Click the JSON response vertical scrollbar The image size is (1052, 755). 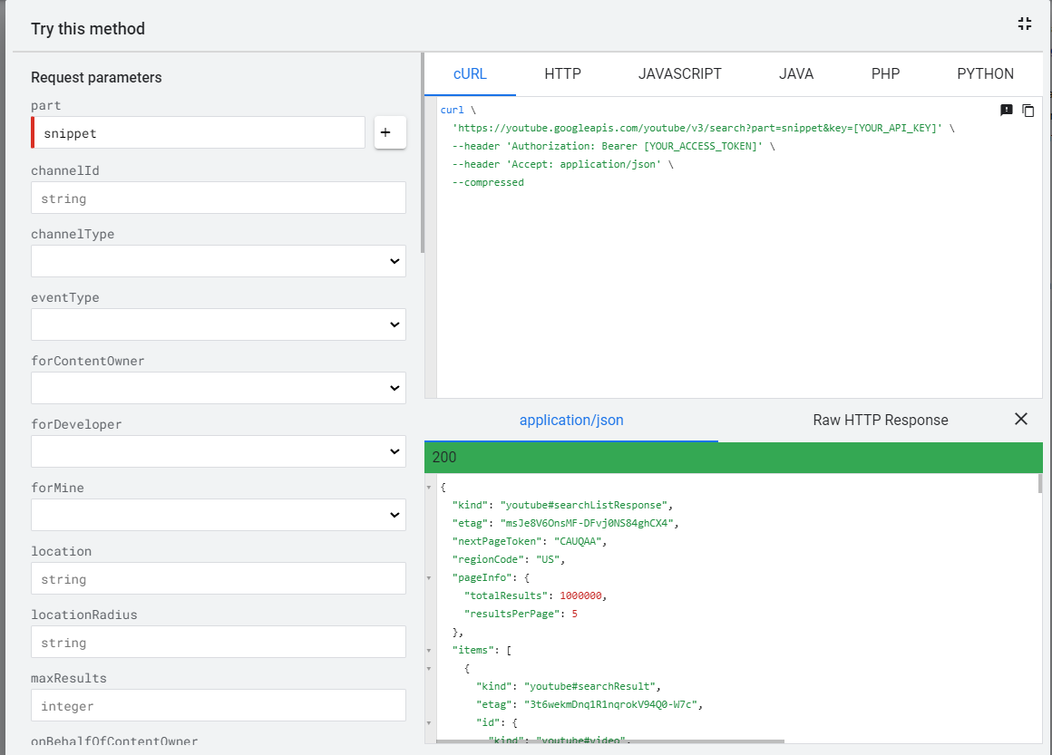[x=1040, y=483]
